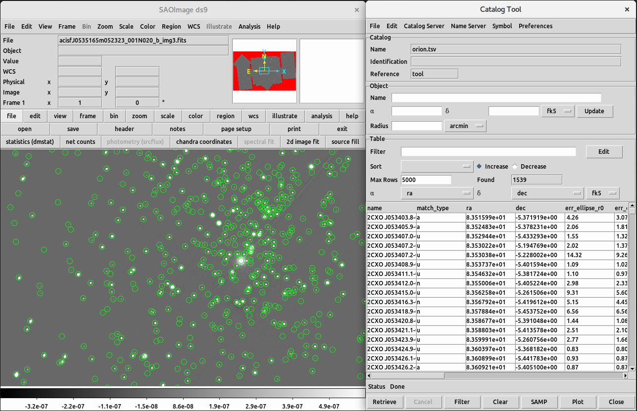Close the SAOImage ds9 window
This screenshot has width=637, height=411.
click(356, 9)
